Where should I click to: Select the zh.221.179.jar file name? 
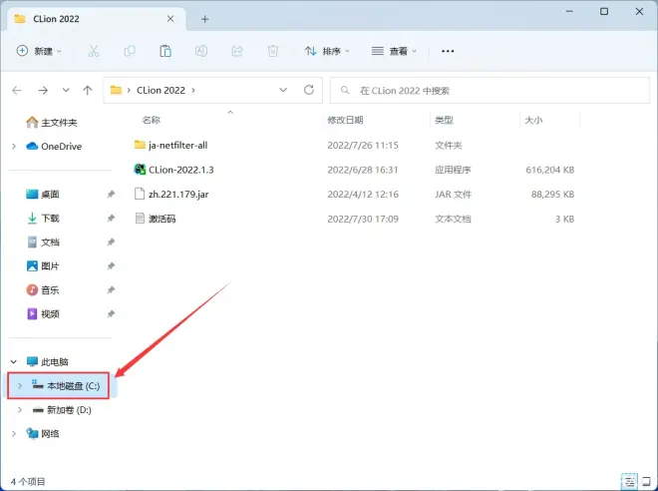point(178,195)
